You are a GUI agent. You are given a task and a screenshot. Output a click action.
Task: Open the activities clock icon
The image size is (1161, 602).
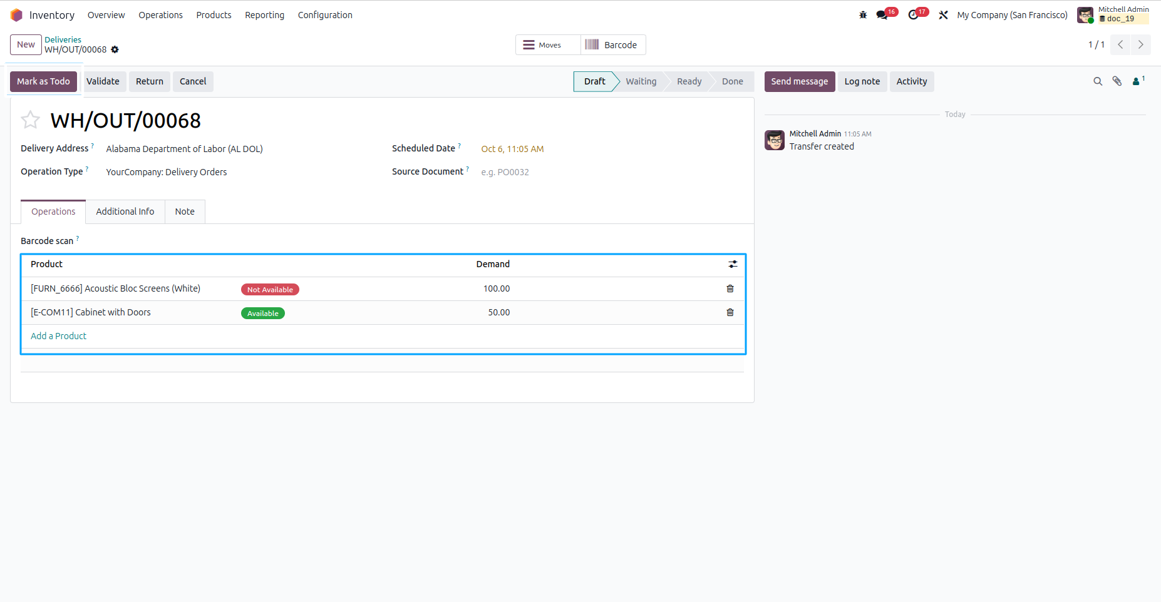[x=914, y=15]
